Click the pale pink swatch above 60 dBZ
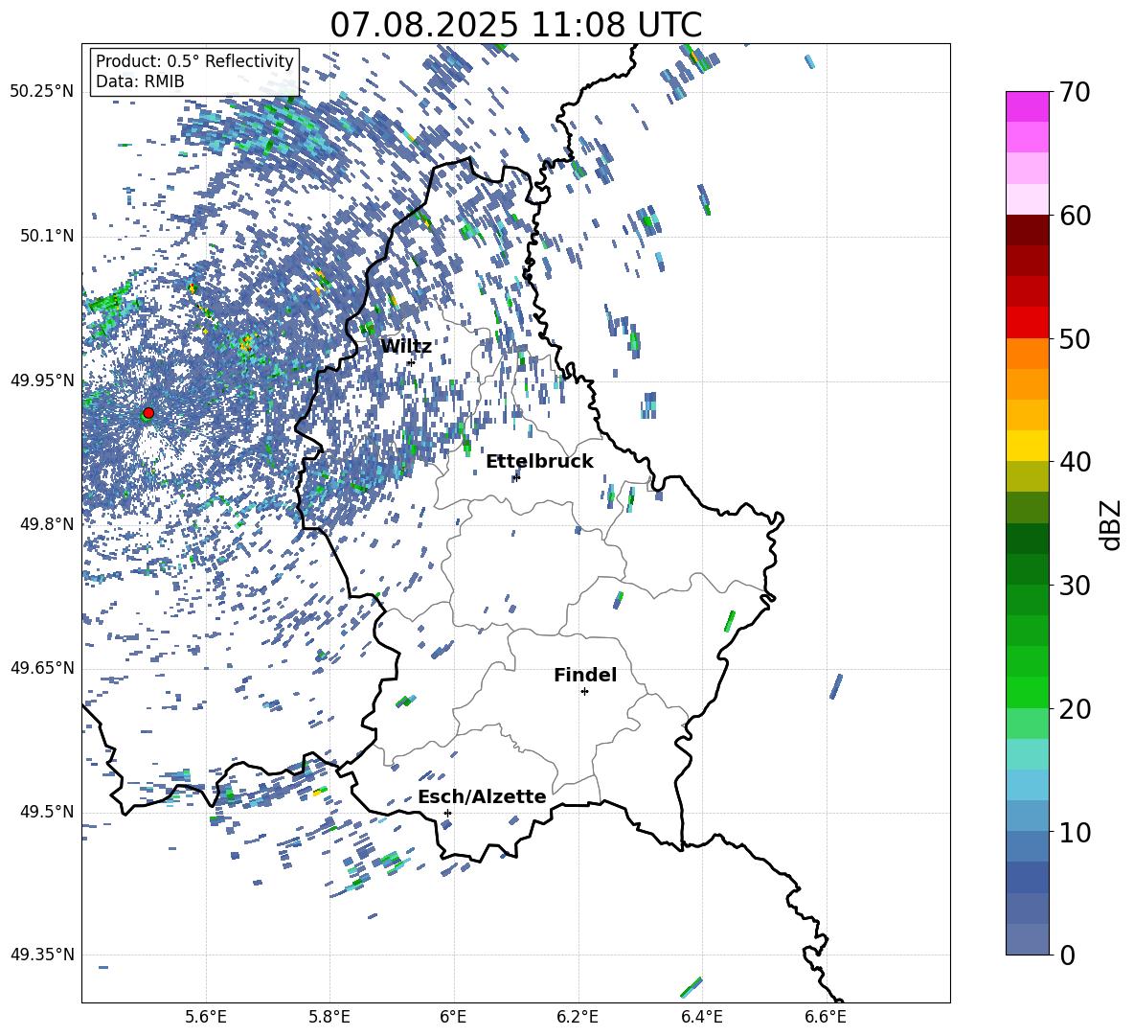This screenshot has height=1036, width=1134. [x=1028, y=199]
